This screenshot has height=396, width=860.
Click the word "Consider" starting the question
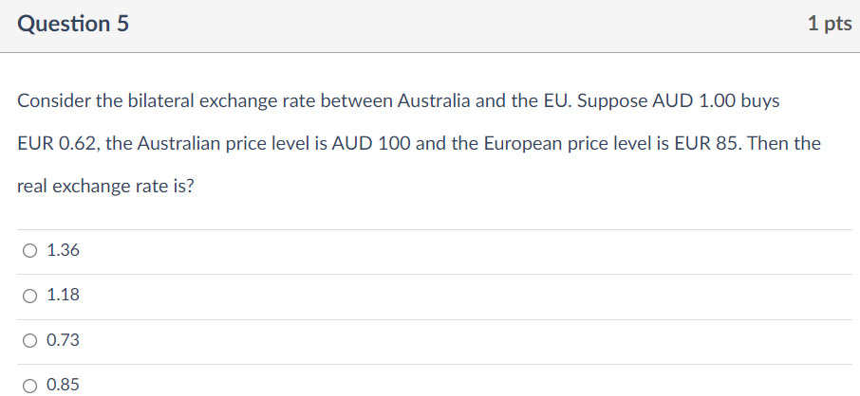click(x=53, y=99)
